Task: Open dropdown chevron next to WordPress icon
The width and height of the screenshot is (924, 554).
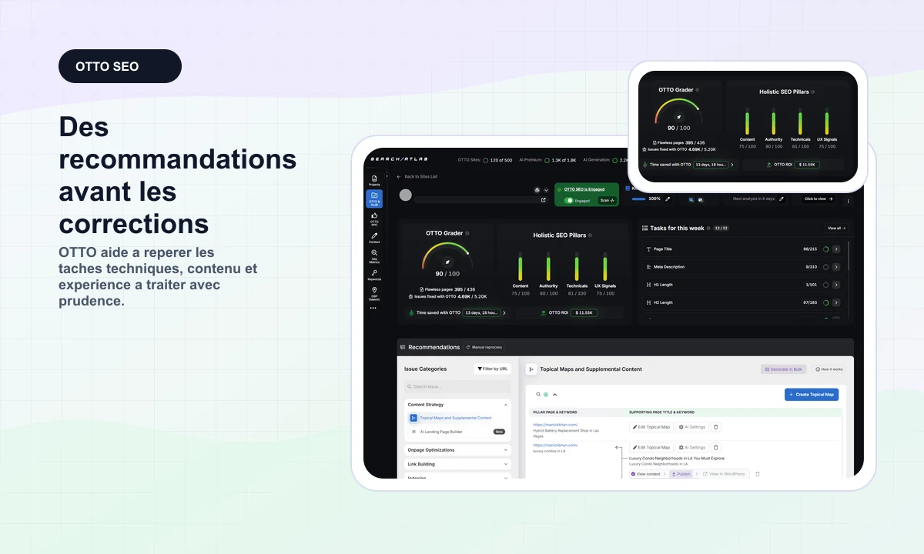Action: point(546,190)
